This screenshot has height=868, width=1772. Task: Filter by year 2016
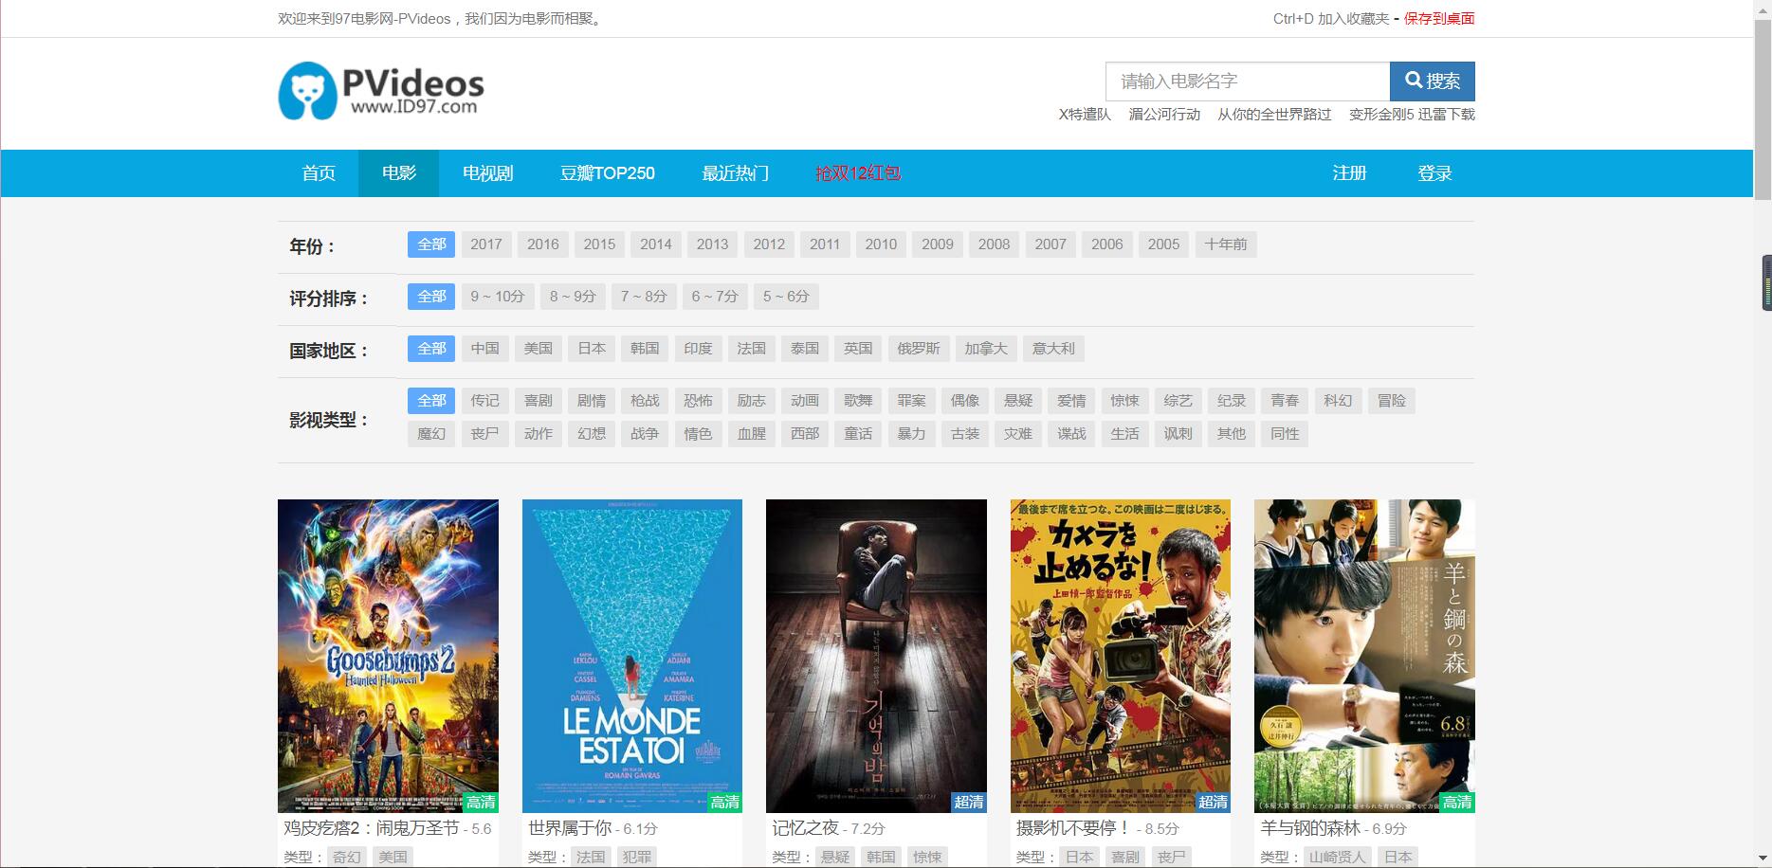pos(543,244)
